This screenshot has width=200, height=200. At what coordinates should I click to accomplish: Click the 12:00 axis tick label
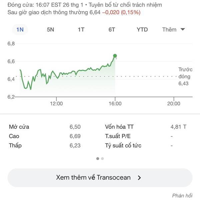pyautogui.click(x=56, y=104)
